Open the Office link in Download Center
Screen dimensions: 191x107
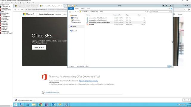[x=64, y=15]
